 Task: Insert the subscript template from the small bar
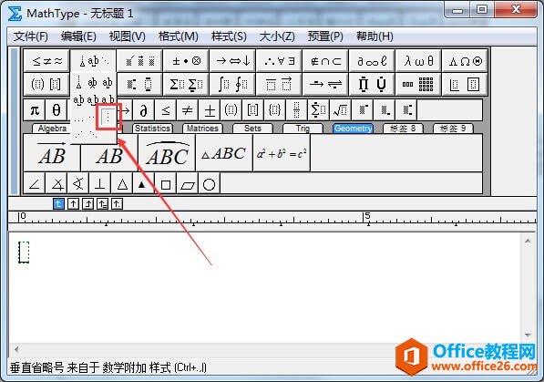click(x=384, y=110)
